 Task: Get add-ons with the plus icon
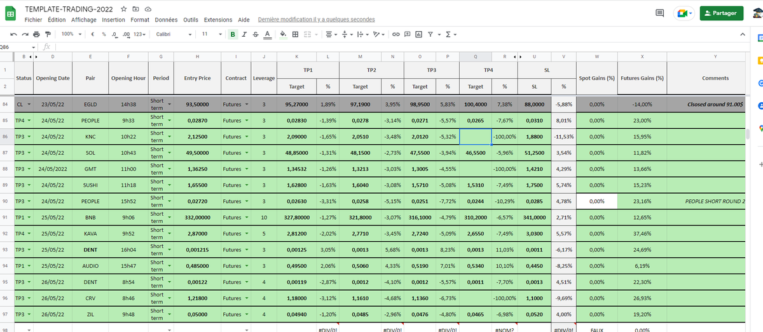(760, 163)
